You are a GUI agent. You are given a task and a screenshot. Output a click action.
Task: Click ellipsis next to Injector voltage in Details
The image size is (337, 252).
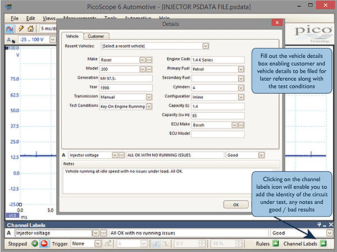(x=121, y=155)
